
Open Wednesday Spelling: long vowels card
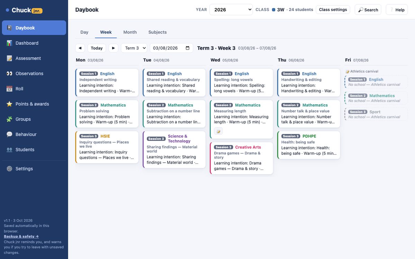(241, 83)
